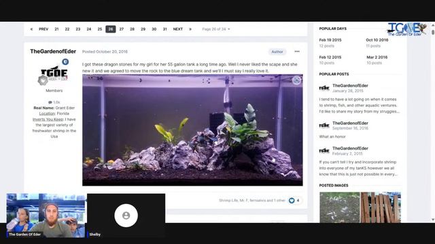Click the reaction count 4
435x244 pixels.
(x=298, y=201)
